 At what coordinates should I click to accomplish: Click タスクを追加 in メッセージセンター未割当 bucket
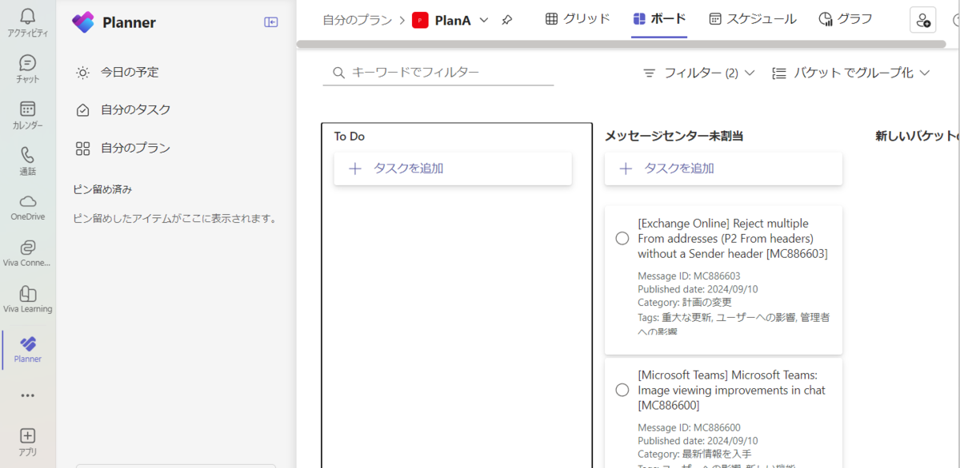point(723,169)
